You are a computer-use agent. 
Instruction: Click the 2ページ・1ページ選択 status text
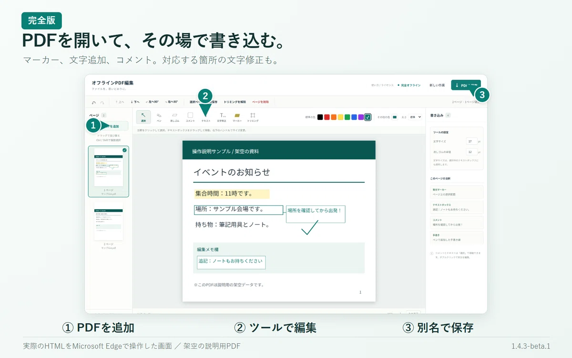465,102
